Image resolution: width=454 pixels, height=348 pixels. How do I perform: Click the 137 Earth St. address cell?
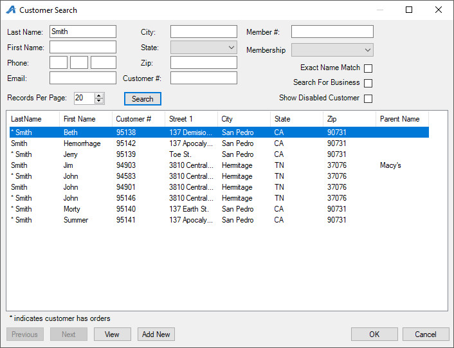[x=189, y=209]
